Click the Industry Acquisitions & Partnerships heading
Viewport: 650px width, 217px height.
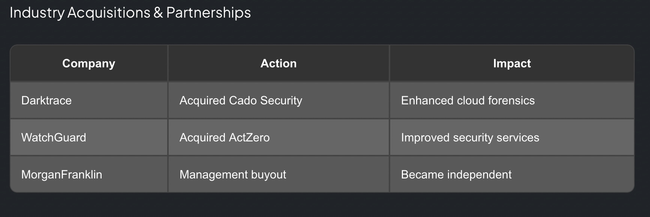click(130, 13)
